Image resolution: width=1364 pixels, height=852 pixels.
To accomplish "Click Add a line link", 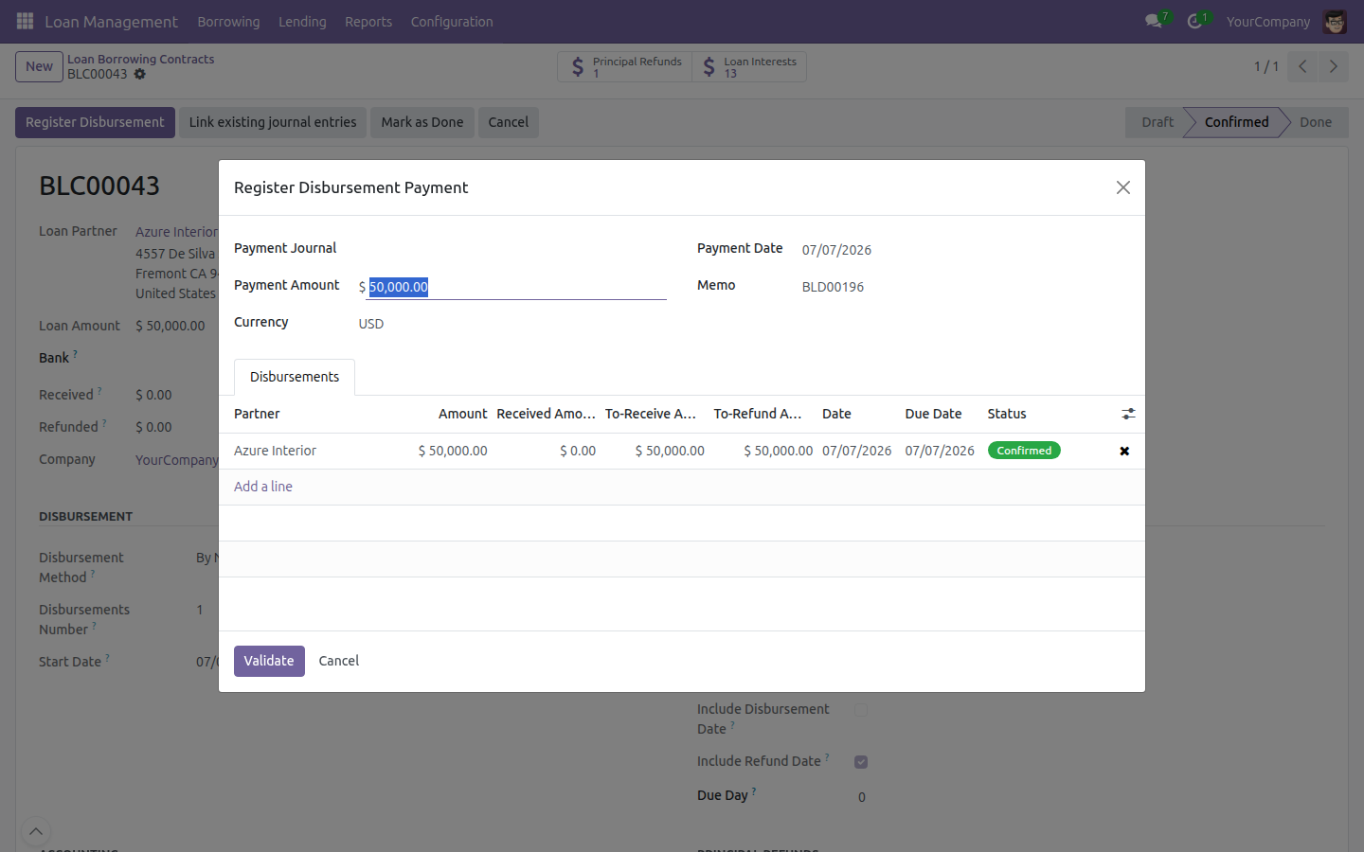I will pyautogui.click(x=263, y=487).
